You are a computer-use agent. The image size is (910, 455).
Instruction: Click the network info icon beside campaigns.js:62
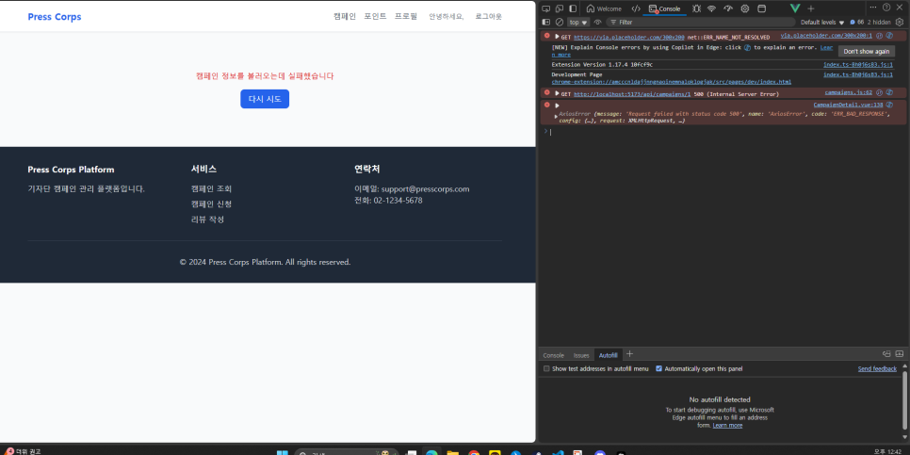(x=879, y=92)
